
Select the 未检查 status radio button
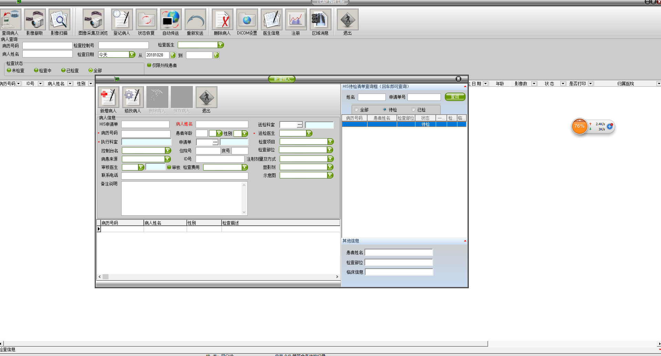point(9,70)
